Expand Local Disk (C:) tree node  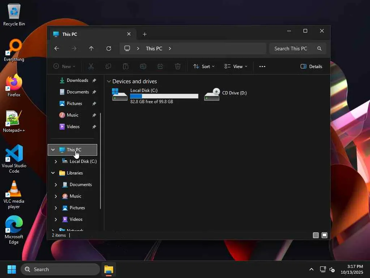click(56, 161)
